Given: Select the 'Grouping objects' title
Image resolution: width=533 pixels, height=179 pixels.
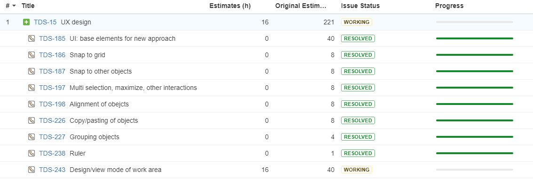Looking at the screenshot, I should click(95, 137).
